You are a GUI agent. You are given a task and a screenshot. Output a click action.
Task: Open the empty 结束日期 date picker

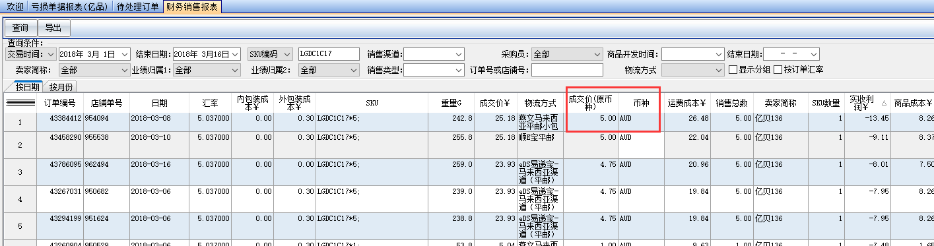(x=814, y=54)
